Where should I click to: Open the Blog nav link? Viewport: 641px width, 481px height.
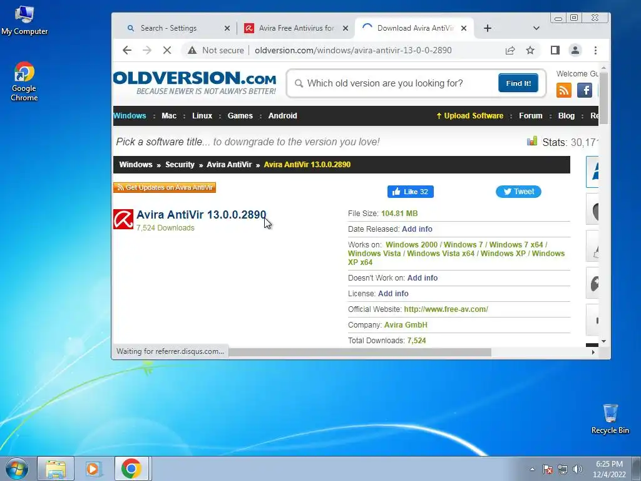click(x=566, y=116)
